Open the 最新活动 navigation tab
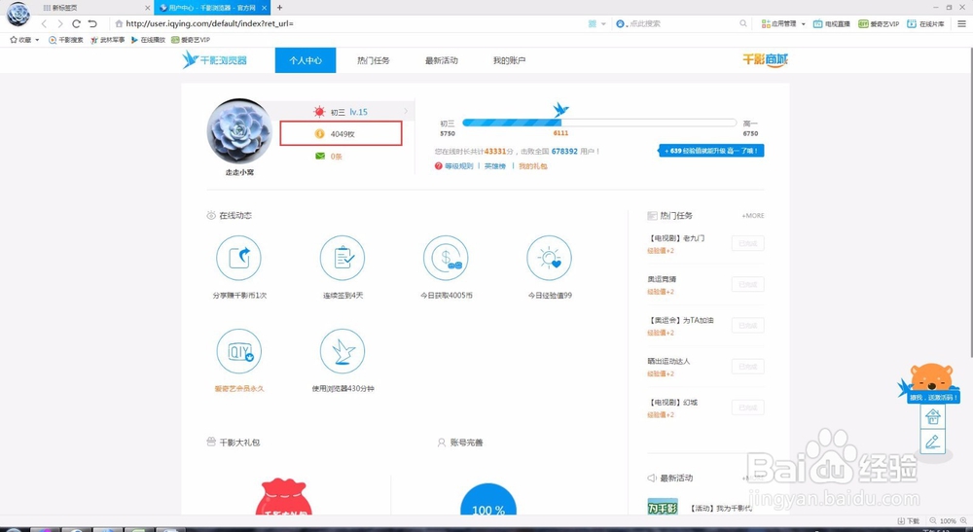 coord(441,60)
